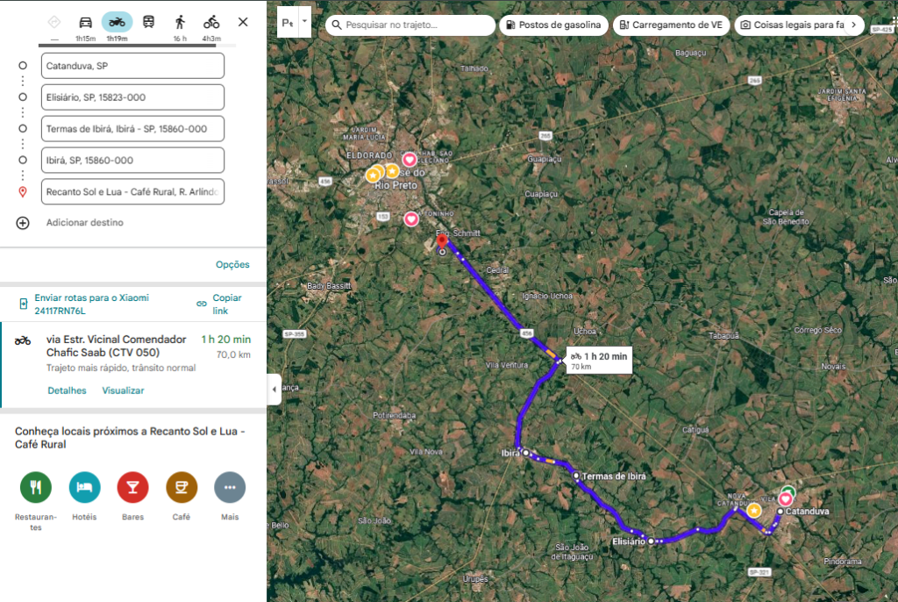The height and width of the screenshot is (602, 898).
Task: Send routes to the Xiaomi device
Action: point(91,304)
